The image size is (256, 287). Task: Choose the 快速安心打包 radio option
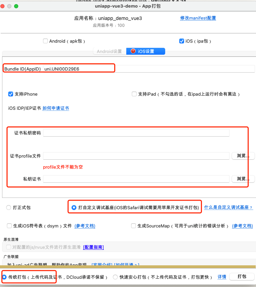(x=115, y=277)
